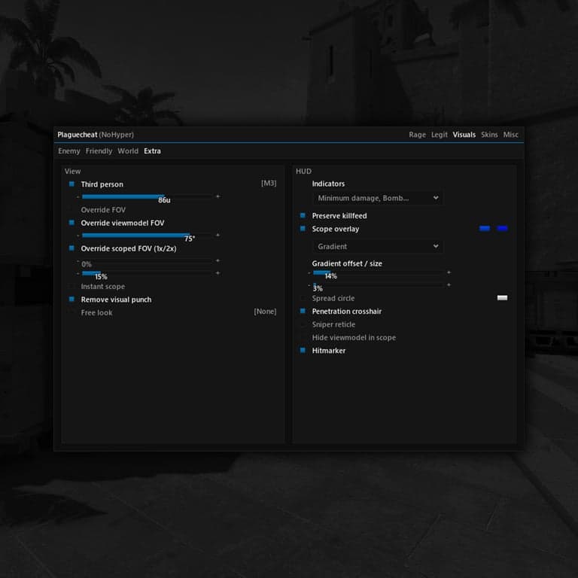Open the Indicators dropdown list
Image resolution: width=578 pixels, height=578 pixels.
pos(378,198)
